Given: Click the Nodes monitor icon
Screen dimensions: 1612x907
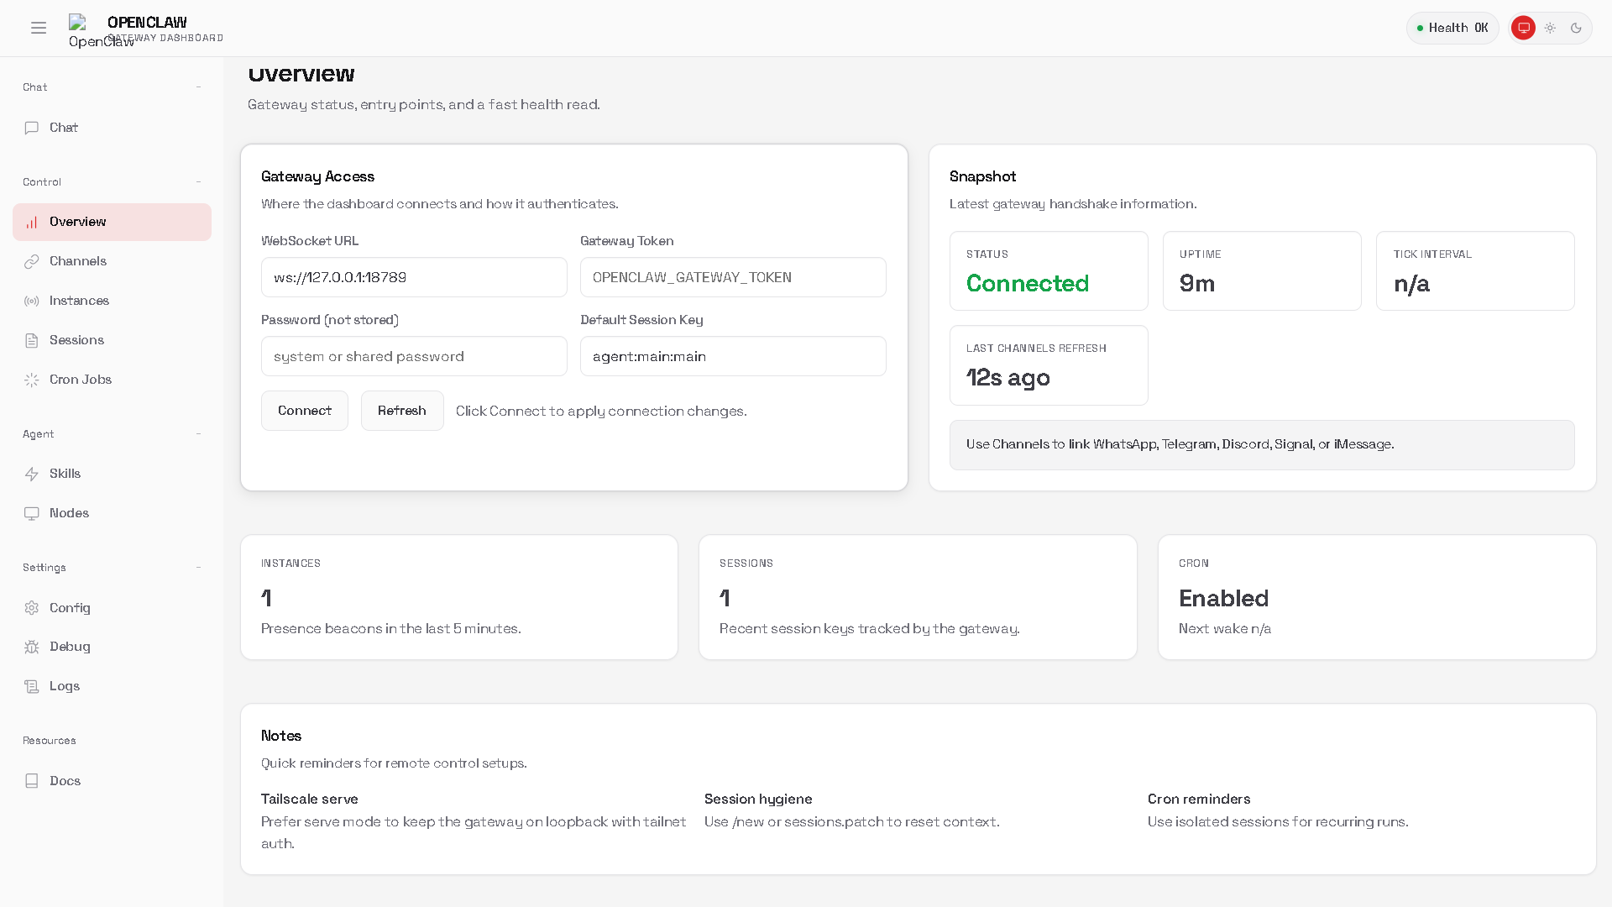Looking at the screenshot, I should pos(32,513).
